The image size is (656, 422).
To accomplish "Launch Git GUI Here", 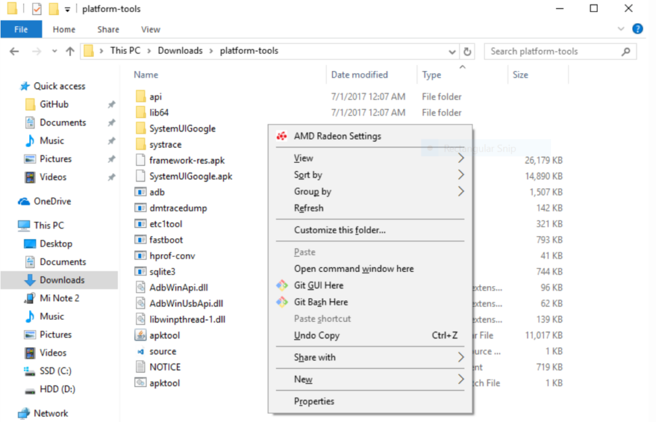I will (x=370, y=285).
